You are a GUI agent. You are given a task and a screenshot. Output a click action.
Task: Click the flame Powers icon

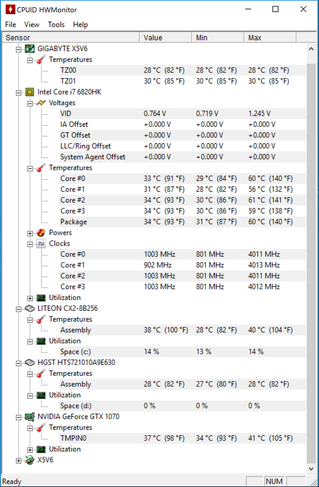(x=41, y=233)
